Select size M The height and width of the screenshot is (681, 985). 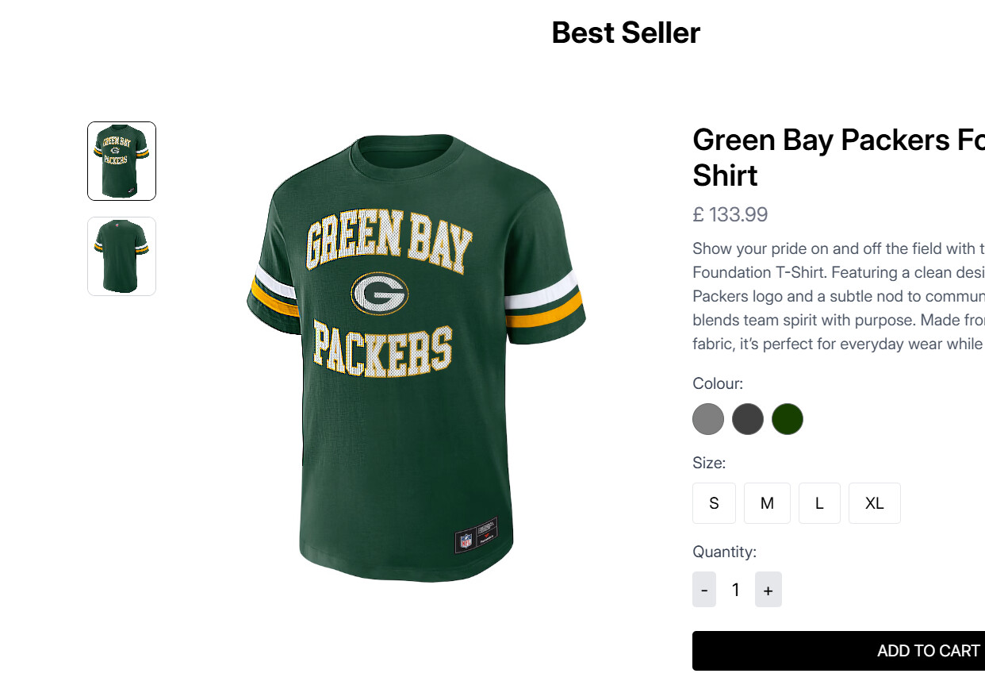pyautogui.click(x=767, y=503)
